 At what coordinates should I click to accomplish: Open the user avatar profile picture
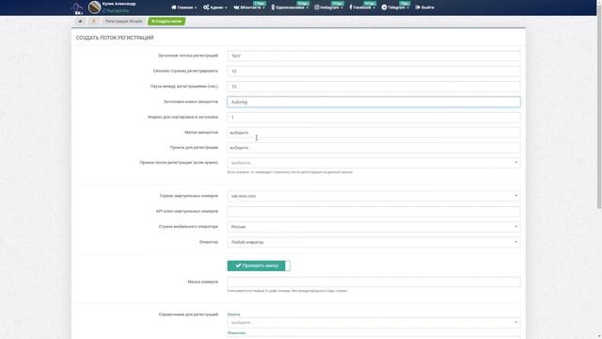[x=94, y=8]
